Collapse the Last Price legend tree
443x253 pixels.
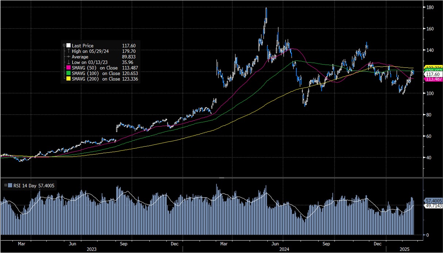click(64, 46)
